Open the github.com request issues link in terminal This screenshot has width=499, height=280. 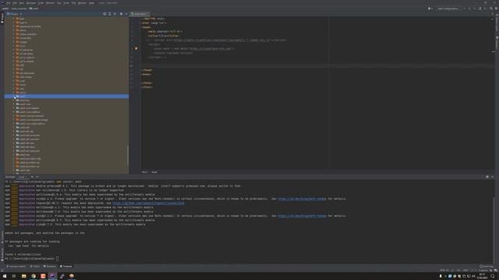click(148, 203)
